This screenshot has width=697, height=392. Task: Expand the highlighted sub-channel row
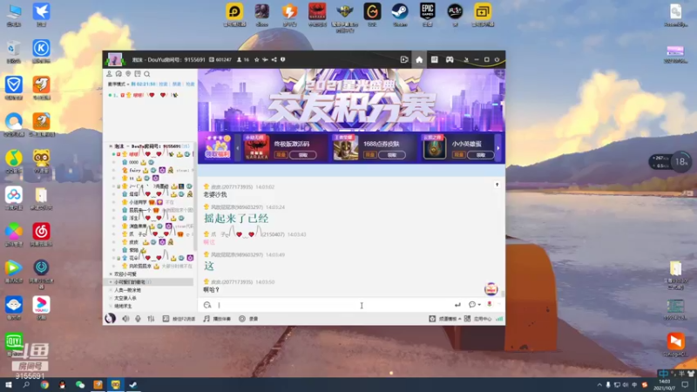click(x=111, y=282)
